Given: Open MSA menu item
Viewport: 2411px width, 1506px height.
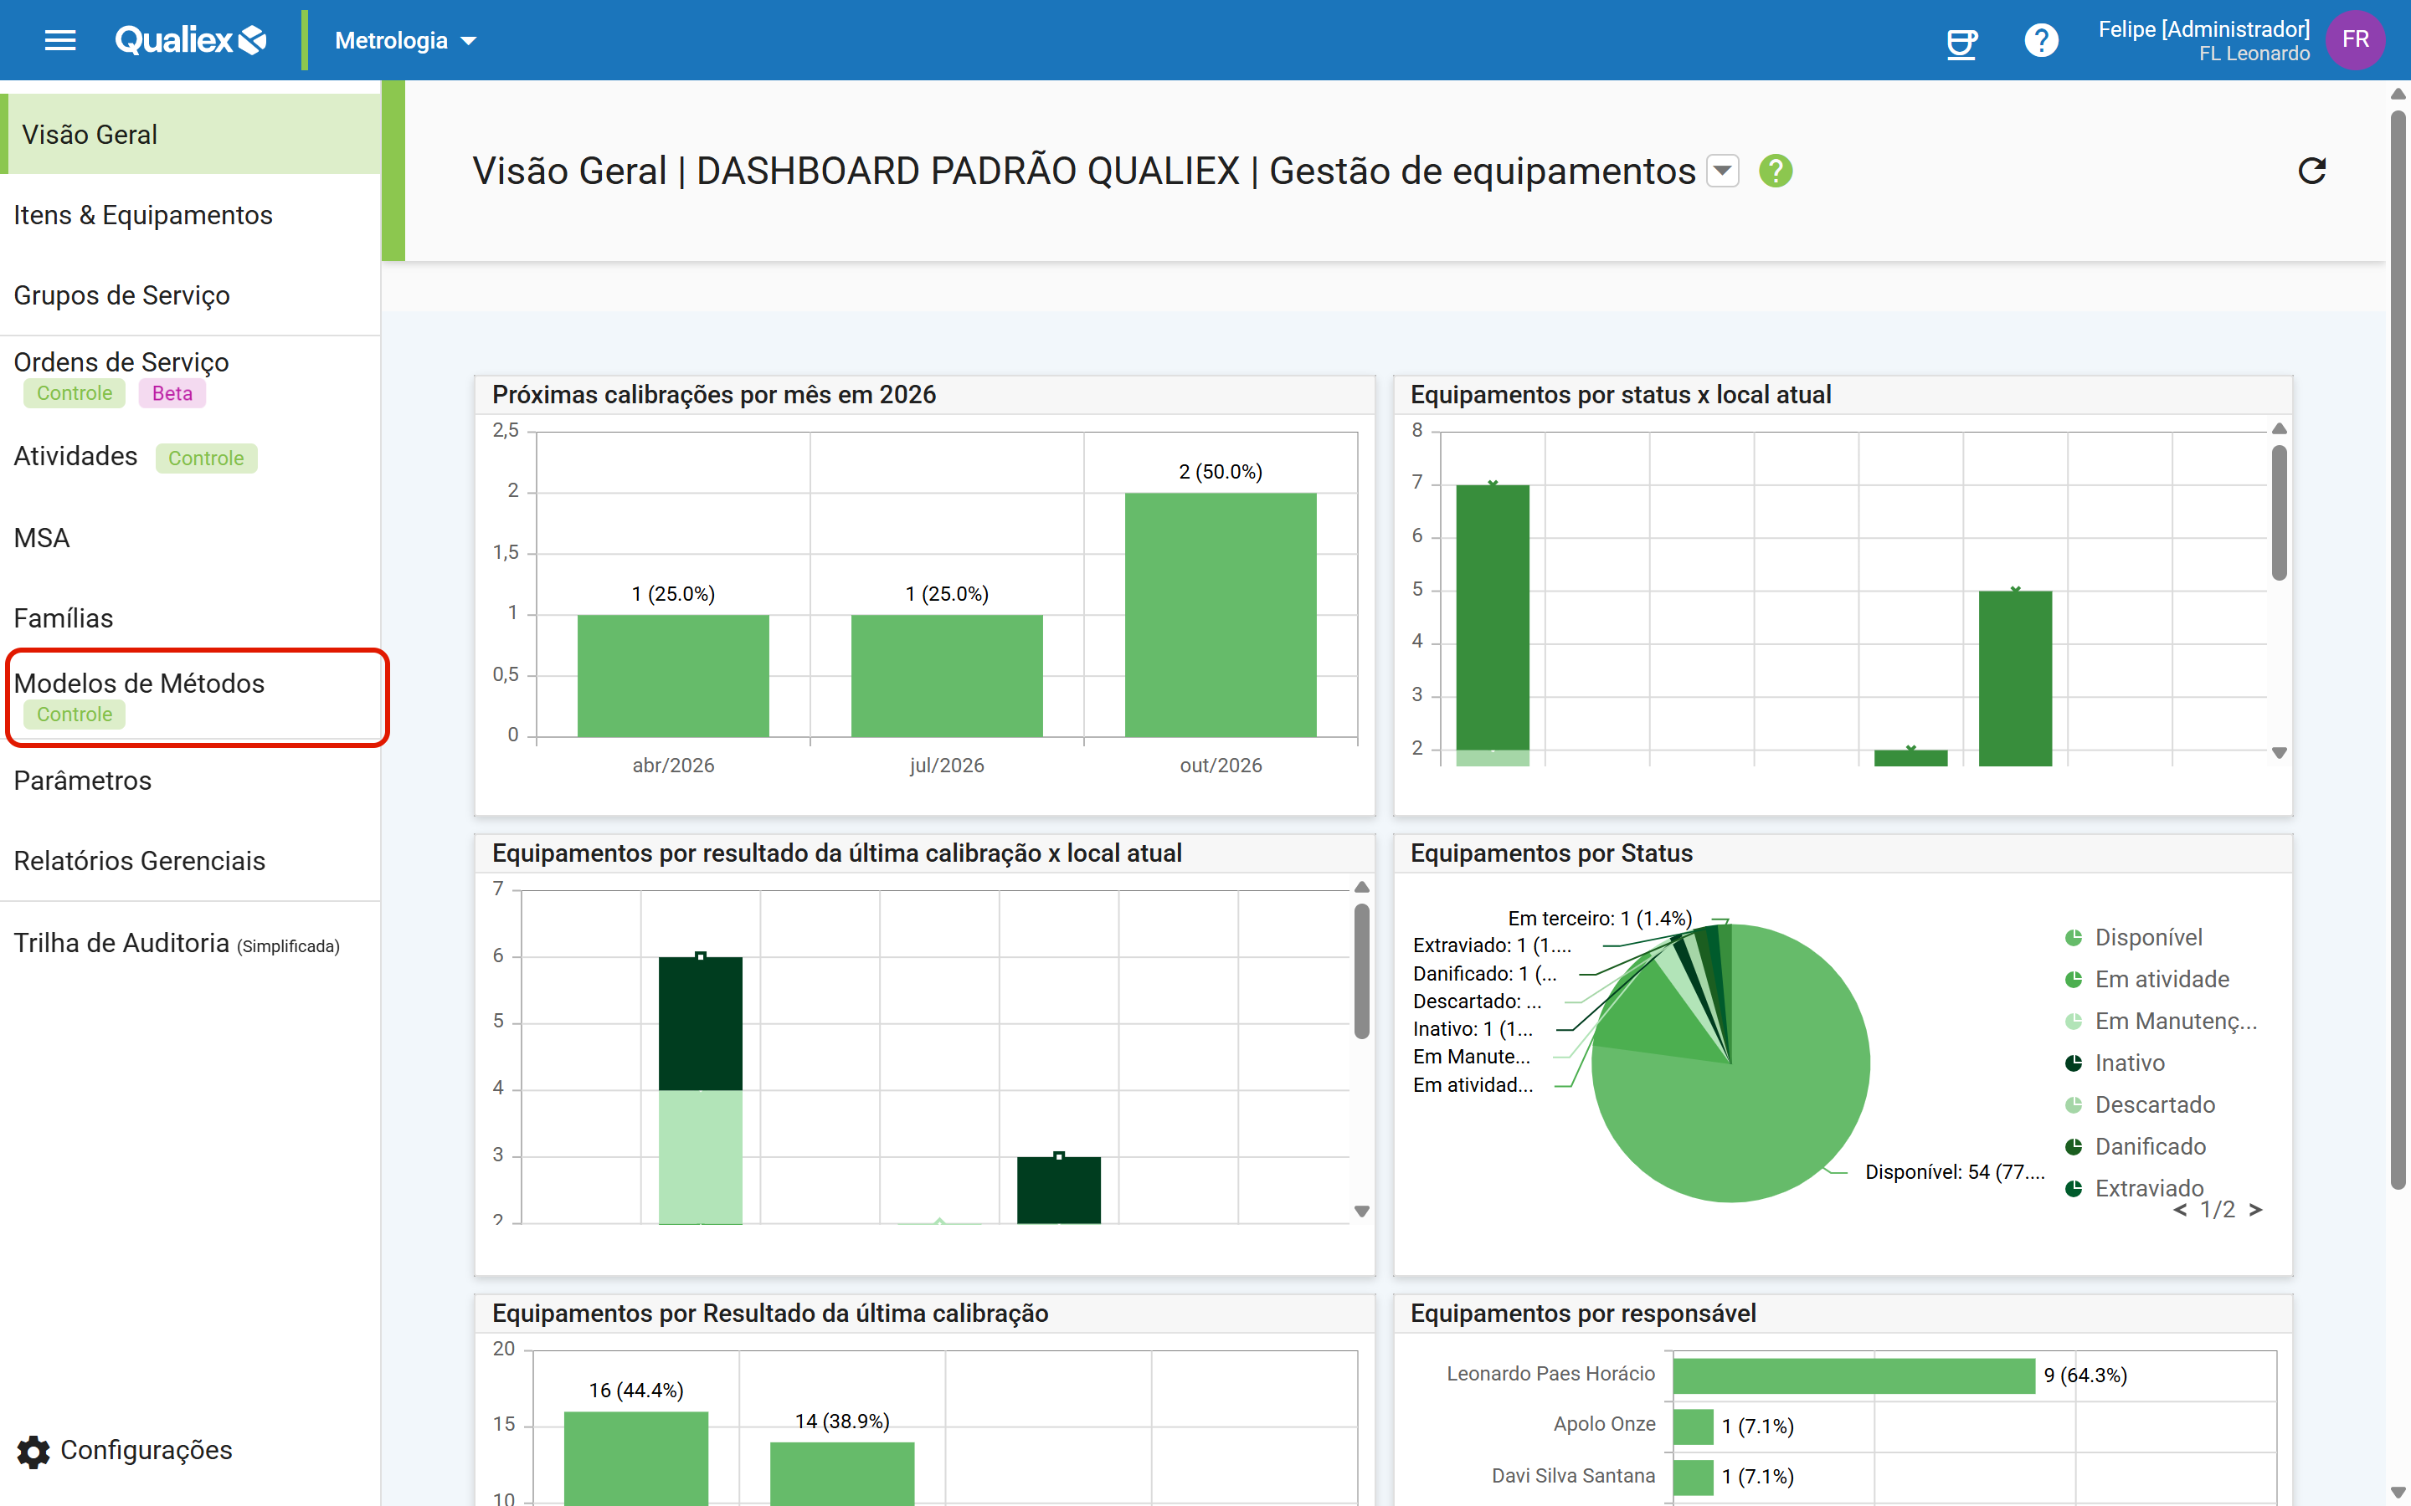Looking at the screenshot, I should click(x=190, y=538).
